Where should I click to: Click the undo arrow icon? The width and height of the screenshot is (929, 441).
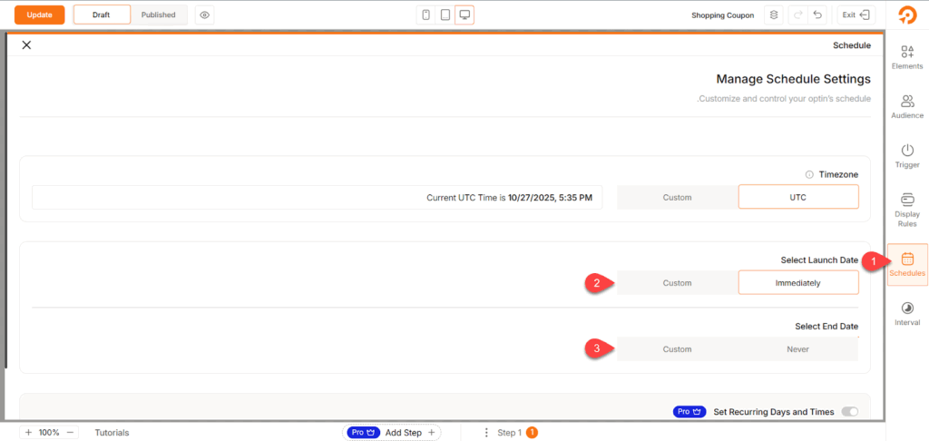[x=817, y=15]
